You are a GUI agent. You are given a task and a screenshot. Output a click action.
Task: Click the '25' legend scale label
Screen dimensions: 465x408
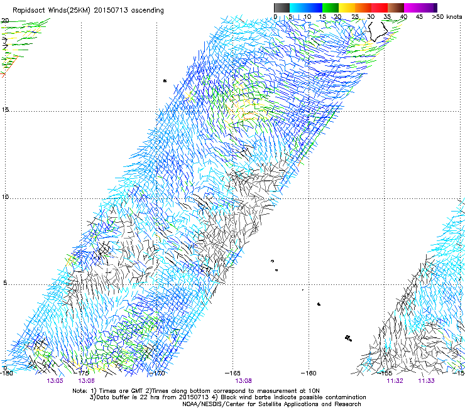pyautogui.click(x=355, y=17)
